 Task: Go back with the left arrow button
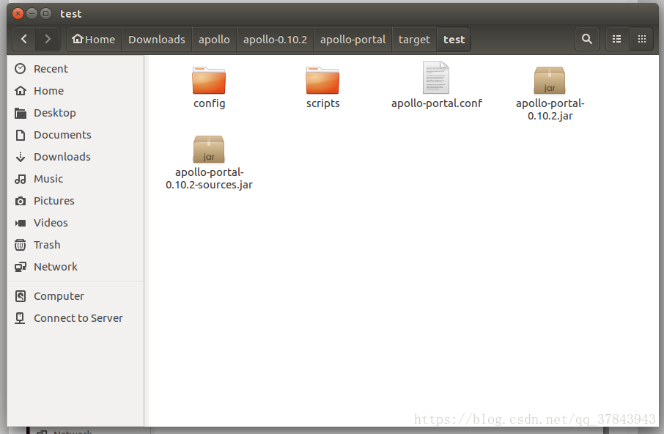pyautogui.click(x=24, y=40)
